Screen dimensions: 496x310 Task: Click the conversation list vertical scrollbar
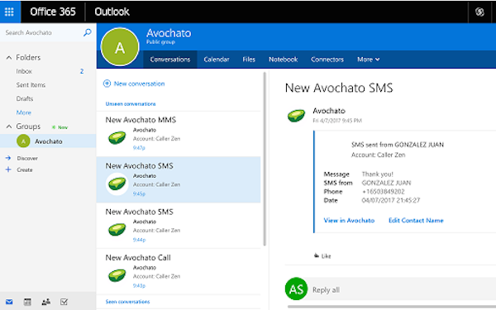[x=265, y=159]
